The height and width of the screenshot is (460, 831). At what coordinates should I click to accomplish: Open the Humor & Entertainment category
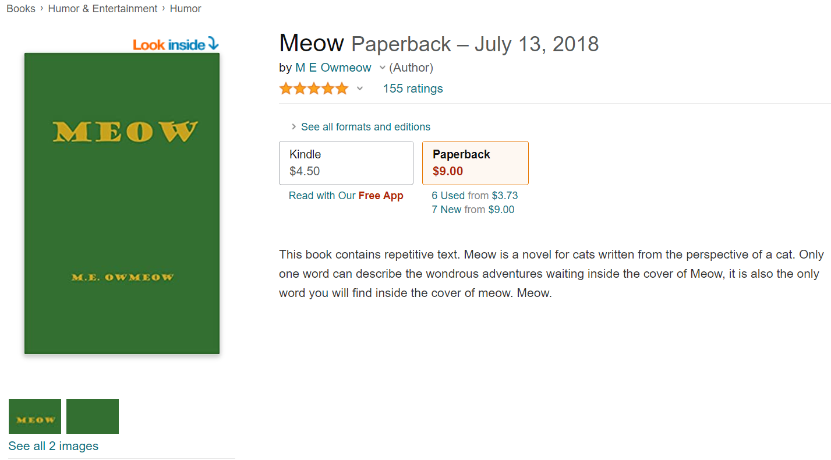pos(102,8)
